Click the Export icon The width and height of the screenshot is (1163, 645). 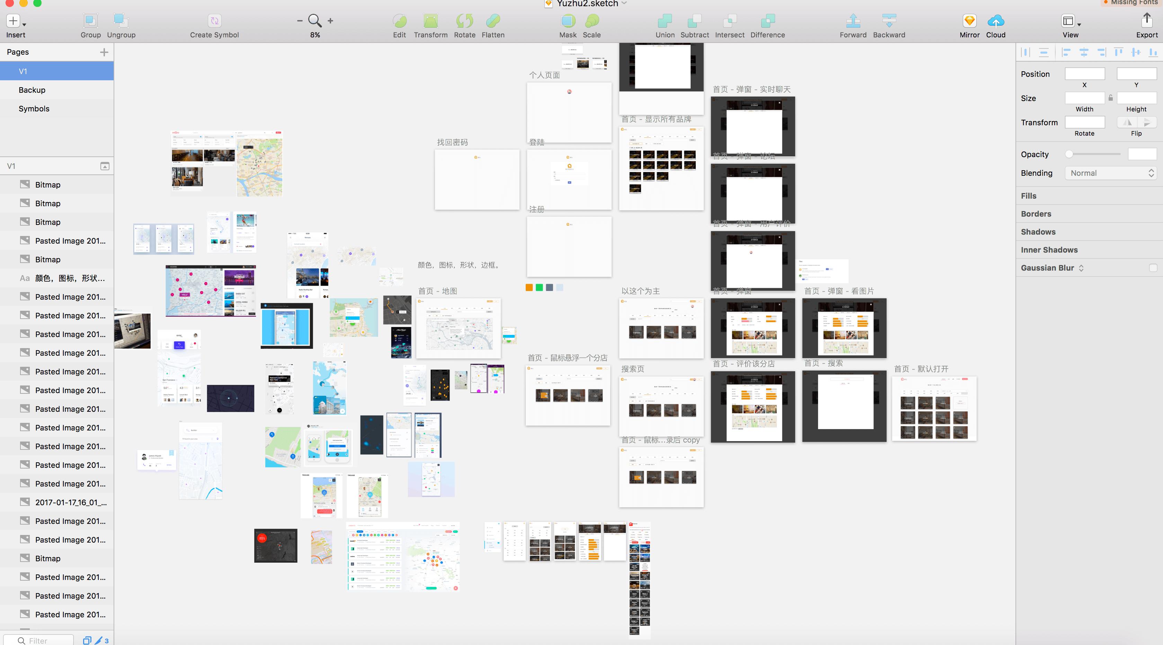click(1146, 21)
